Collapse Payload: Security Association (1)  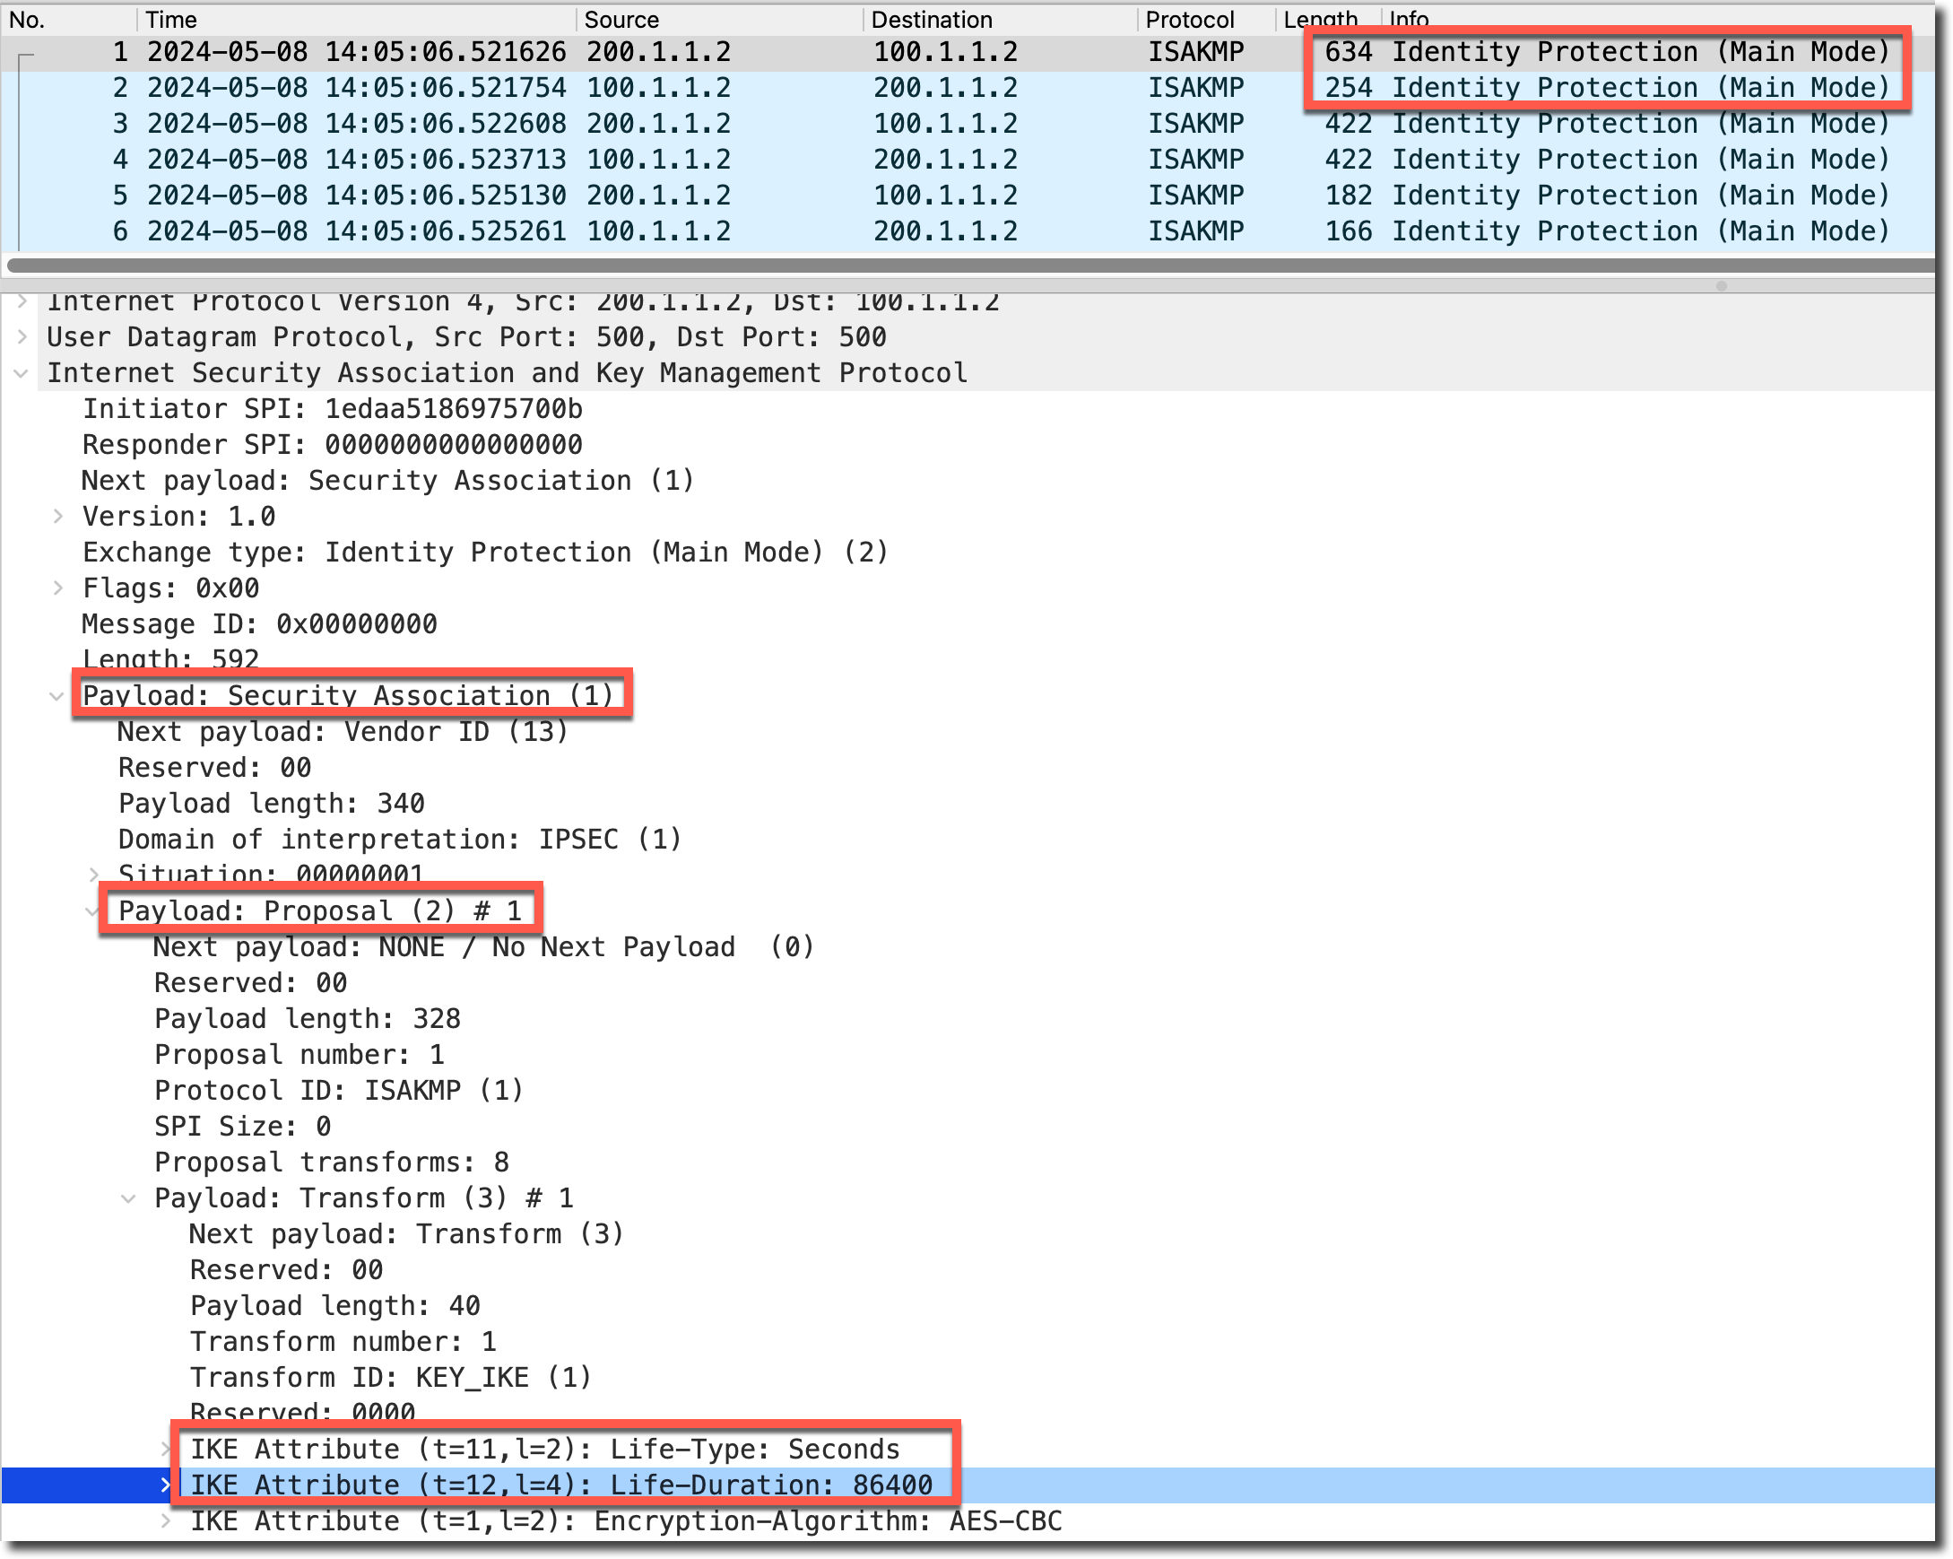tap(57, 696)
